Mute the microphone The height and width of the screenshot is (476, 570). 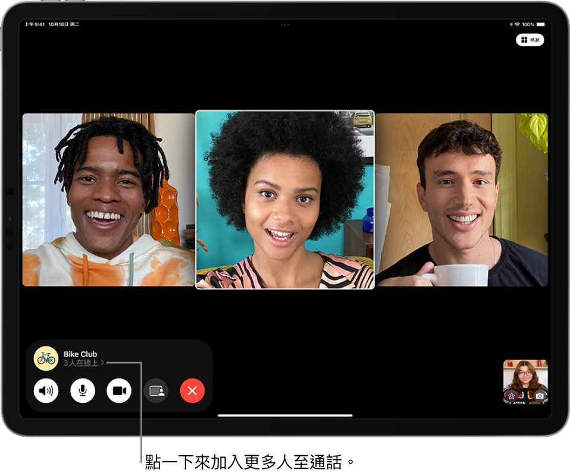pos(82,390)
